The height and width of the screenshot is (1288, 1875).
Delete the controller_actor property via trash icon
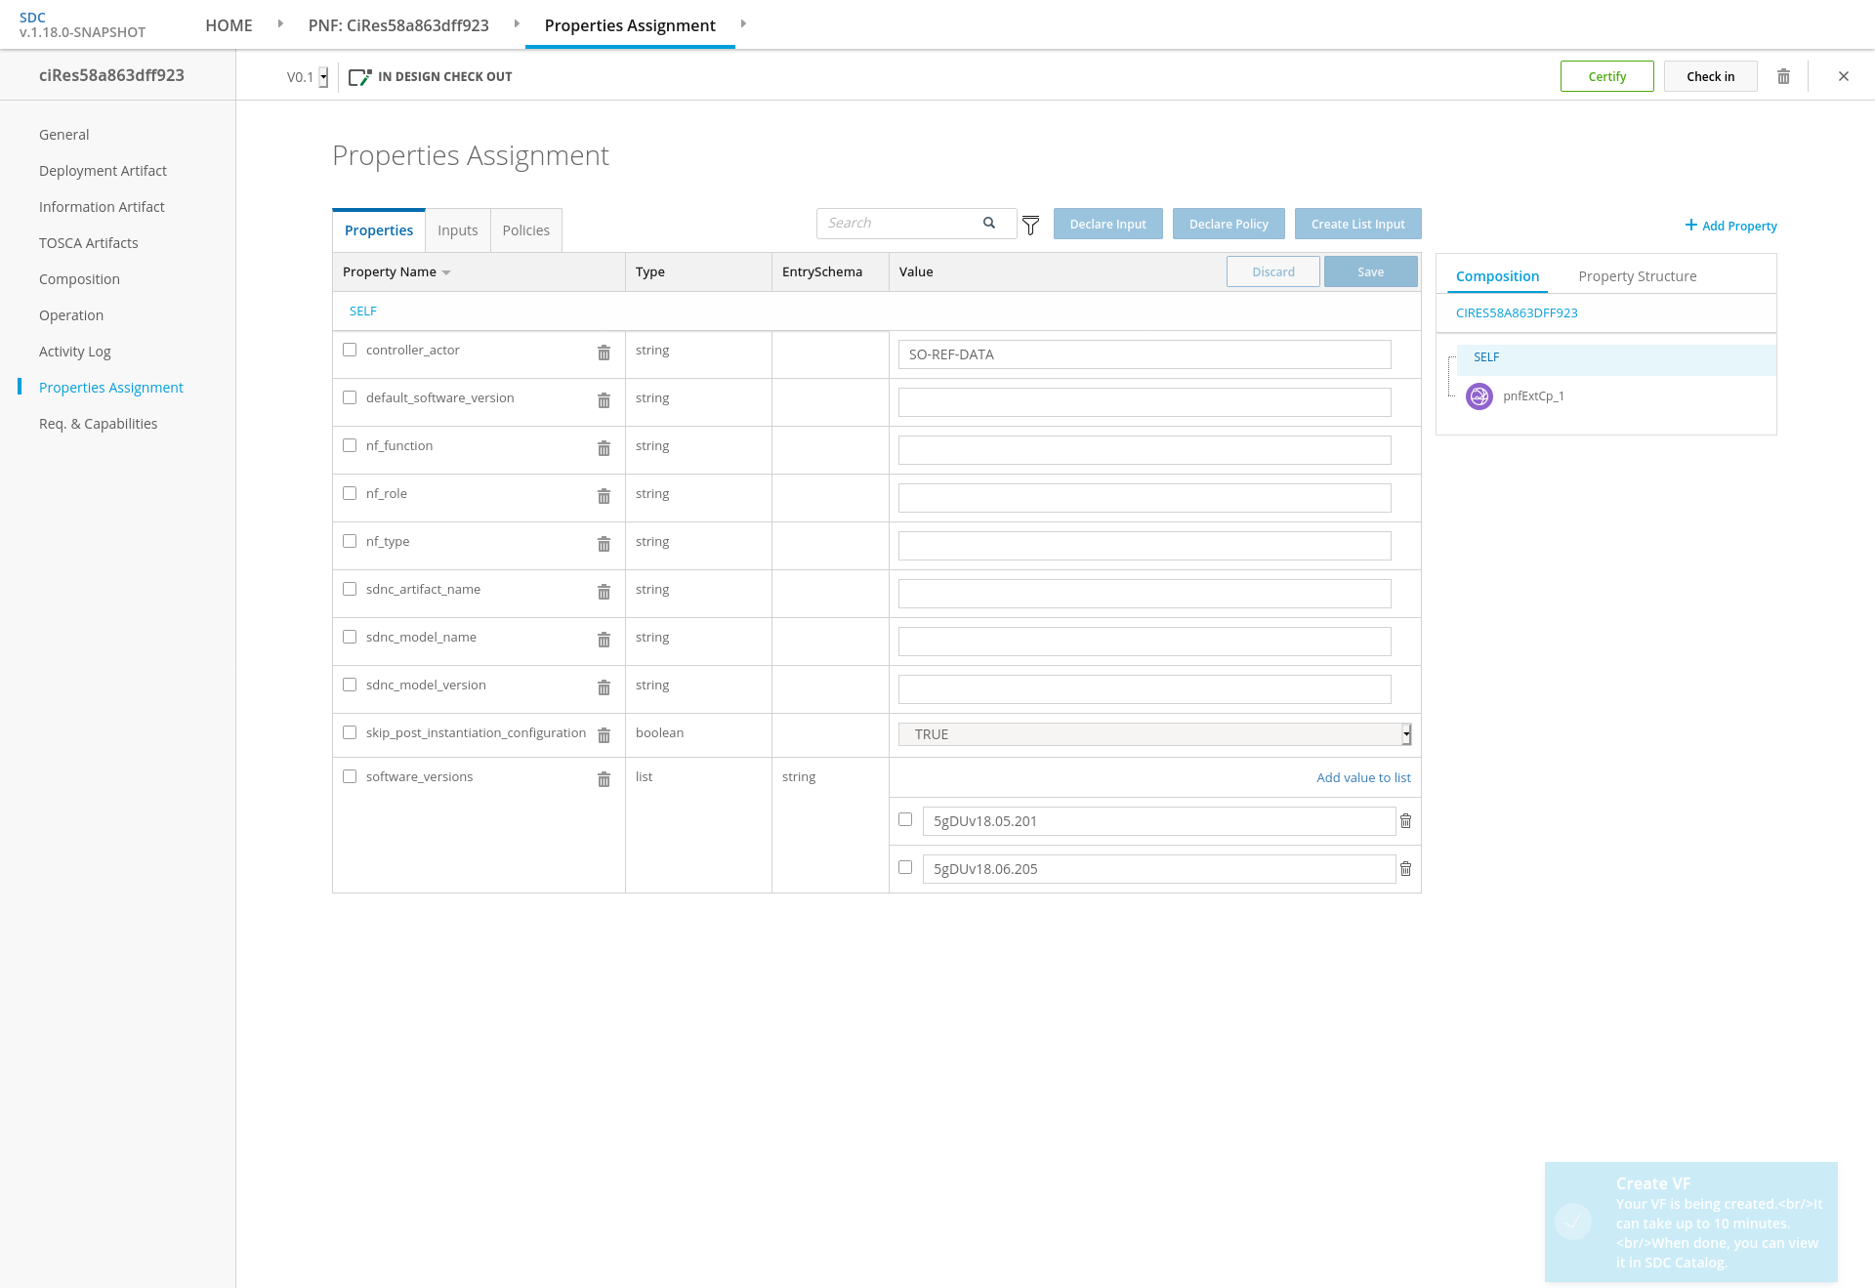tap(604, 353)
